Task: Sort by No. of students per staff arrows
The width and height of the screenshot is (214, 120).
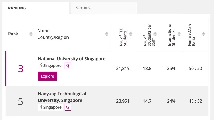Action: tap(155, 34)
